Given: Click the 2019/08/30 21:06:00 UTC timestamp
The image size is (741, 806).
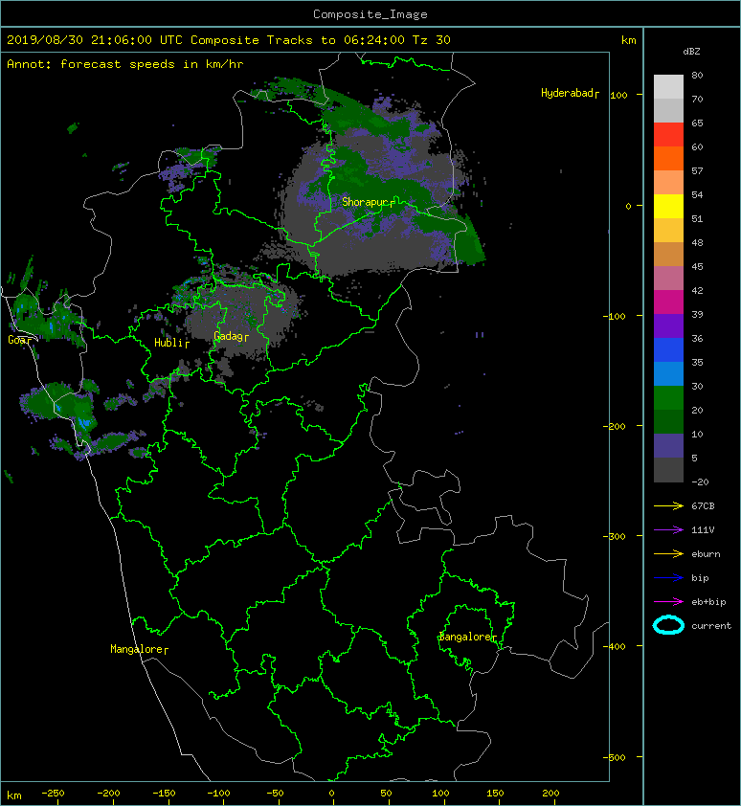Looking at the screenshot, I should tap(95, 40).
